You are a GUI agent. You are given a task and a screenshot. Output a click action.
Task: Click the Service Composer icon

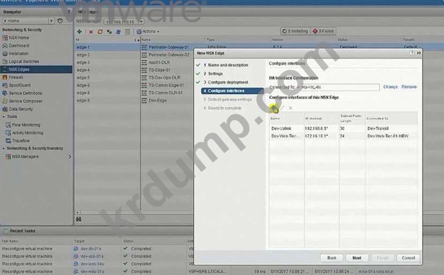tap(5, 101)
